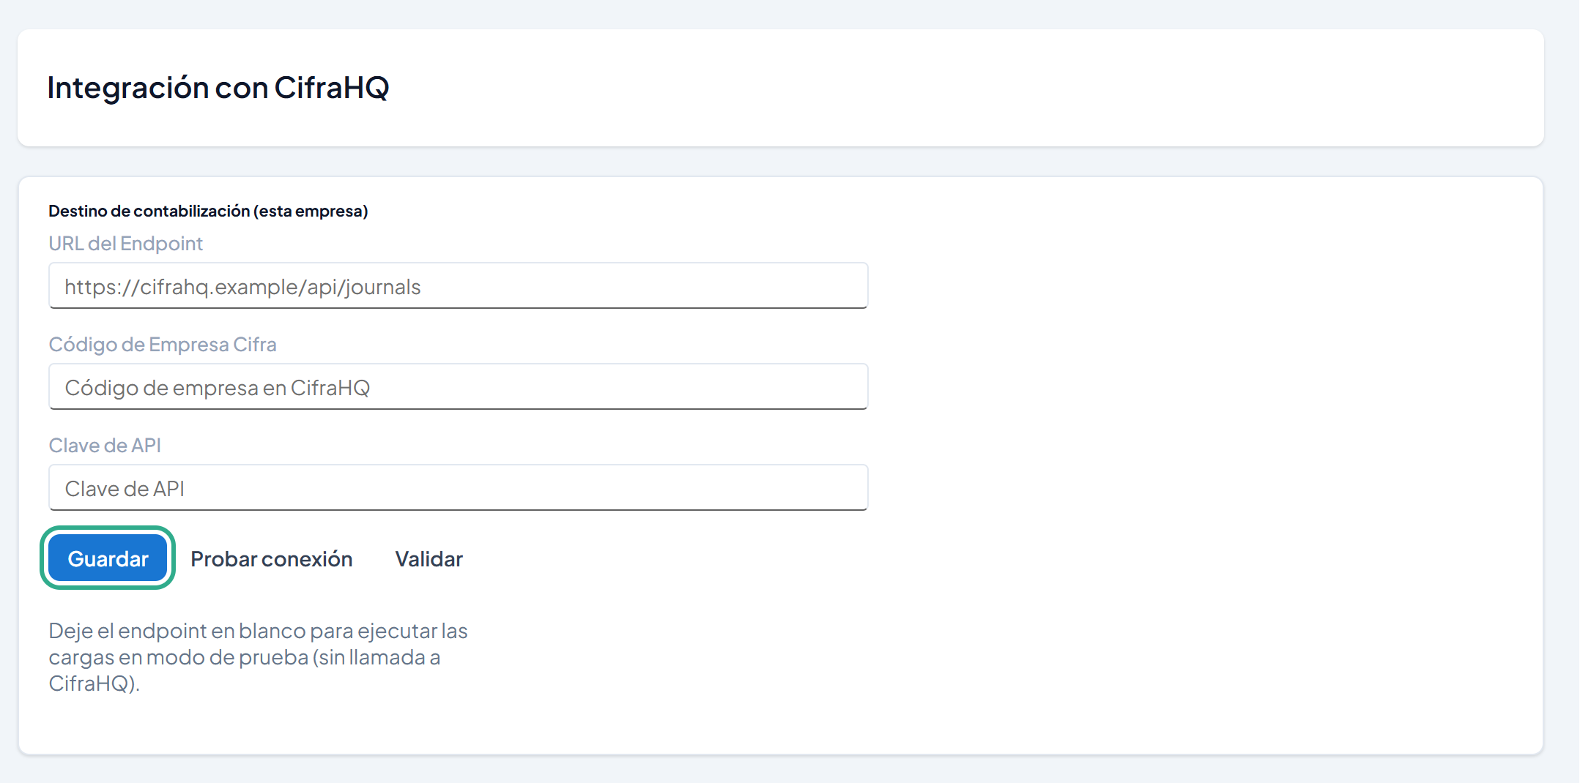
Task: Click Probar conexión button
Action: click(272, 558)
